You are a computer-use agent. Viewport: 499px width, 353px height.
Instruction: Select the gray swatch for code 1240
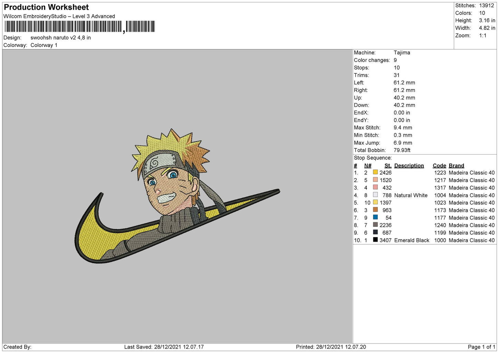tap(375, 225)
